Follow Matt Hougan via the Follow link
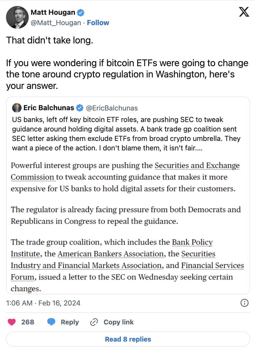Screen dimensions: 255x351 pyautogui.click(x=98, y=22)
